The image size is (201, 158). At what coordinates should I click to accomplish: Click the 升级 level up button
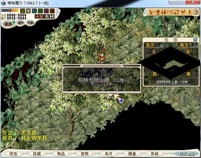tap(30, 23)
